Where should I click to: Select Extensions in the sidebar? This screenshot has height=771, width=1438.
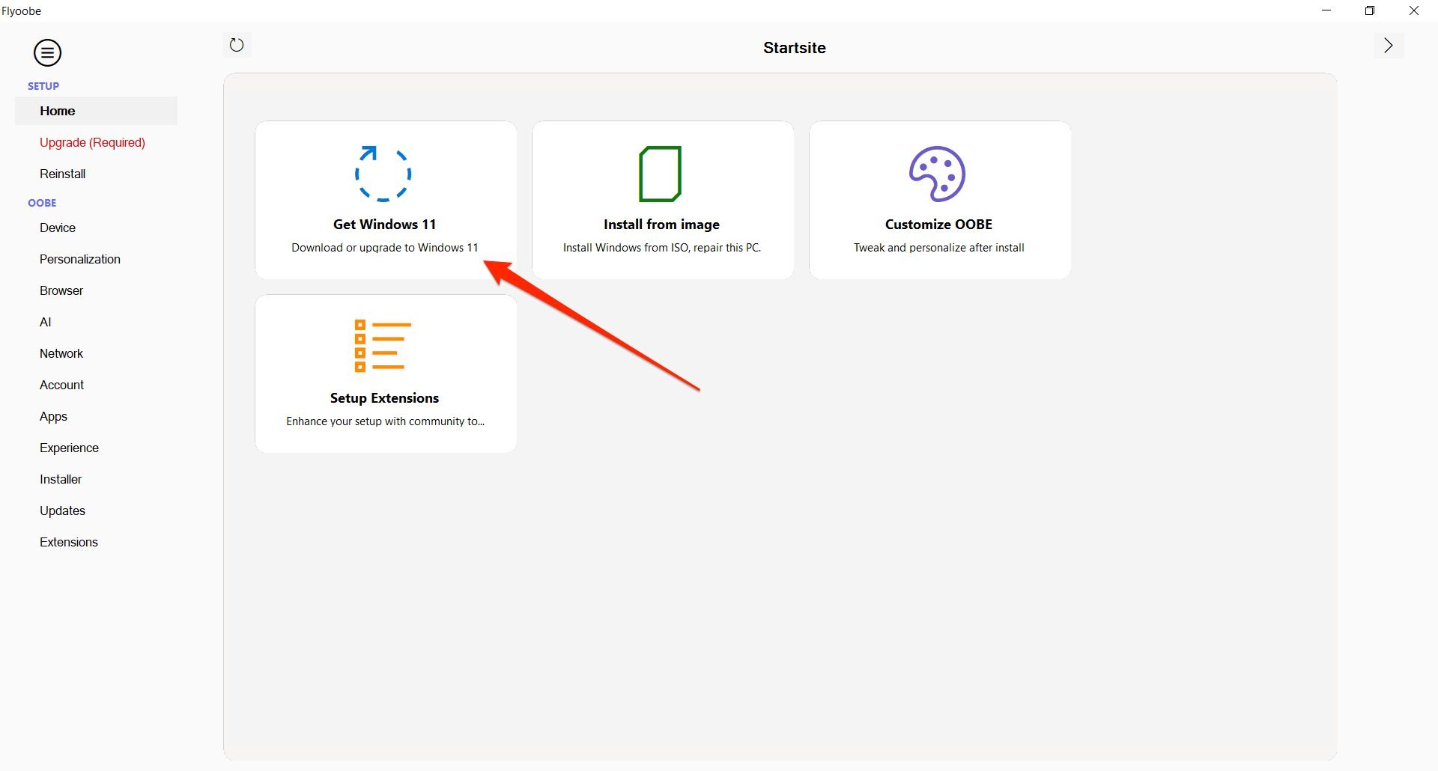pyautogui.click(x=96, y=542)
